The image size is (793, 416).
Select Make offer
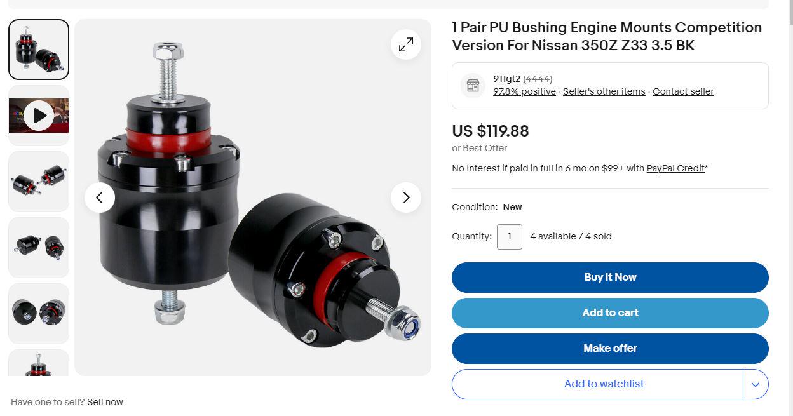[610, 348]
